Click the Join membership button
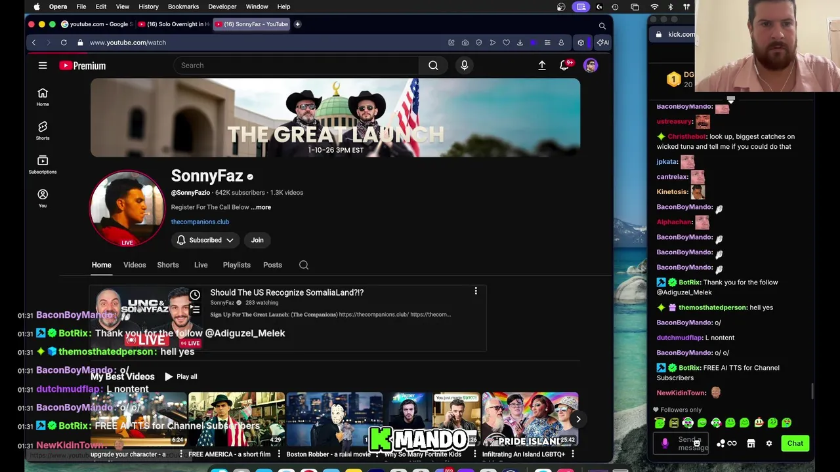 pyautogui.click(x=257, y=240)
